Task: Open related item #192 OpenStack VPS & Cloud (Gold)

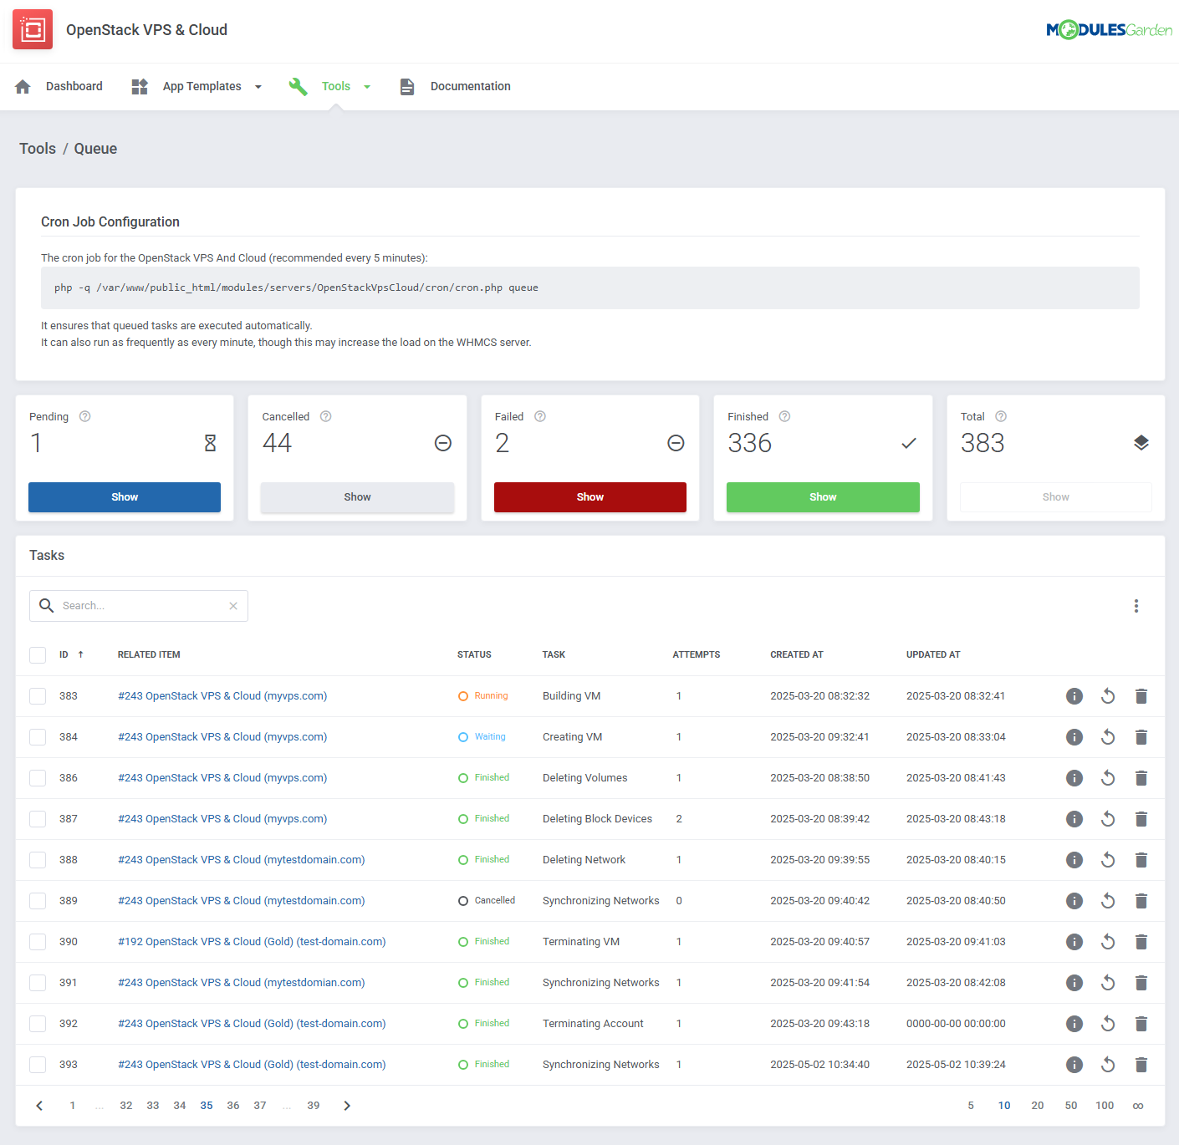Action: click(251, 941)
